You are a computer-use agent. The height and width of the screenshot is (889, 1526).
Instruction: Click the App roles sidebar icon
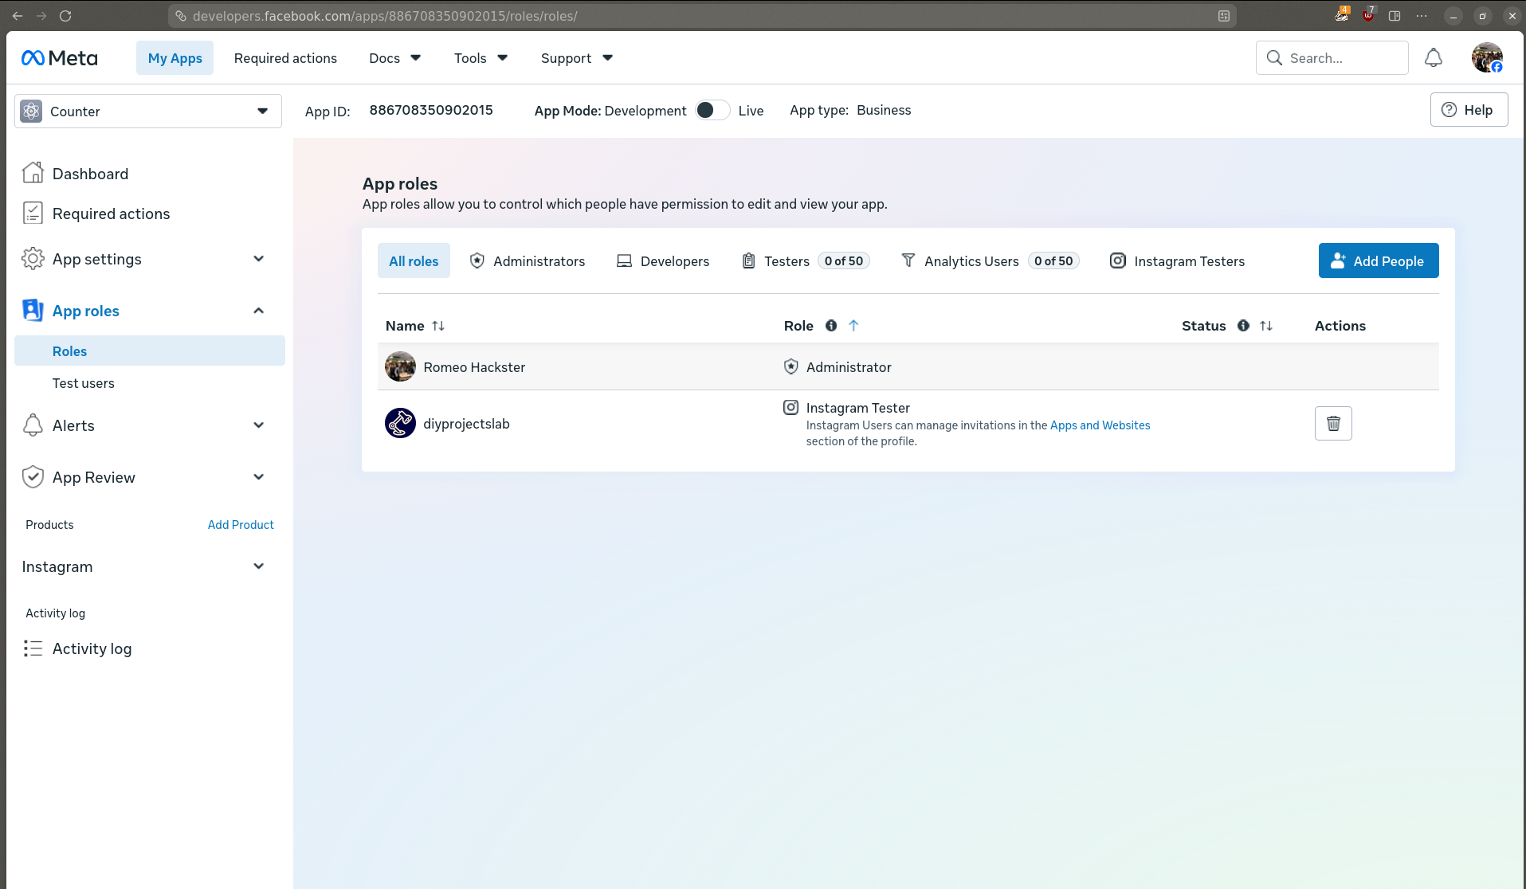pos(33,310)
